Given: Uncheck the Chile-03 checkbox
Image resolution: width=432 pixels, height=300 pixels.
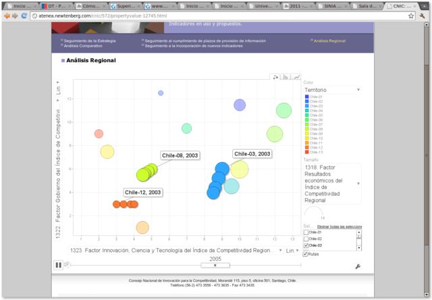Looking at the screenshot, I should (306, 245).
